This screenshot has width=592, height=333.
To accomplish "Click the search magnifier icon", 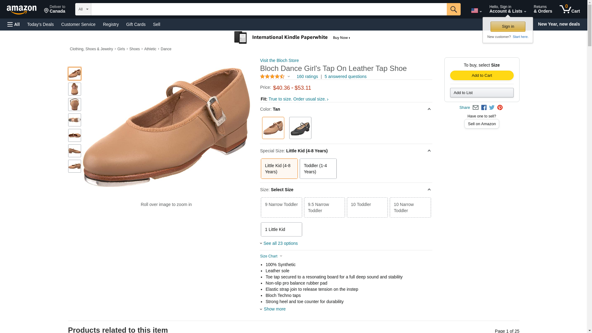I will (x=453, y=9).
